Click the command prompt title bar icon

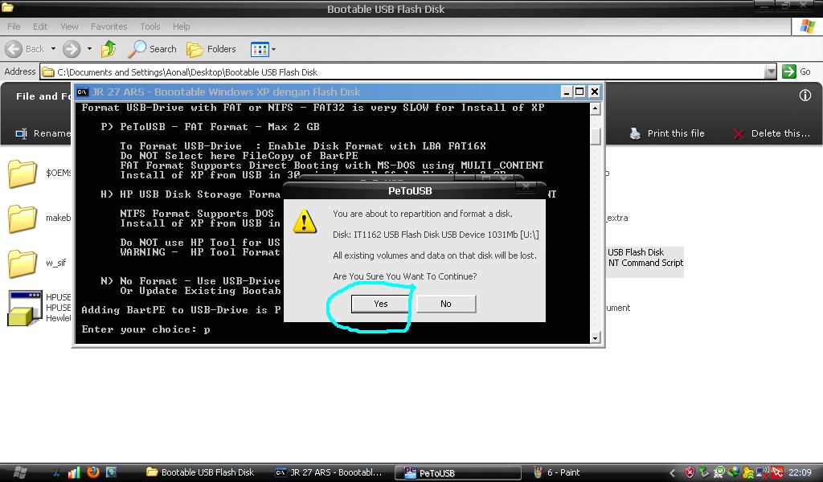coord(83,92)
